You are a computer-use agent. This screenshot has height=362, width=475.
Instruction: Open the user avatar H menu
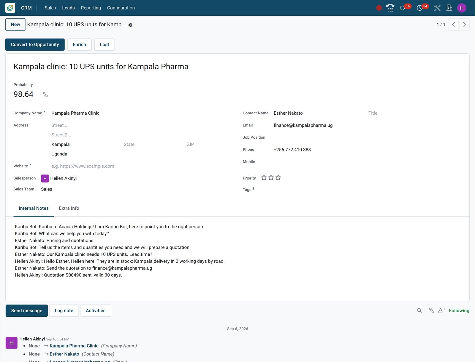(462, 8)
